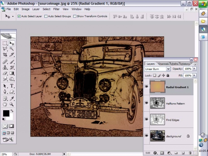Click the background color swatch
This screenshot has height=156, width=208.
[11, 118]
